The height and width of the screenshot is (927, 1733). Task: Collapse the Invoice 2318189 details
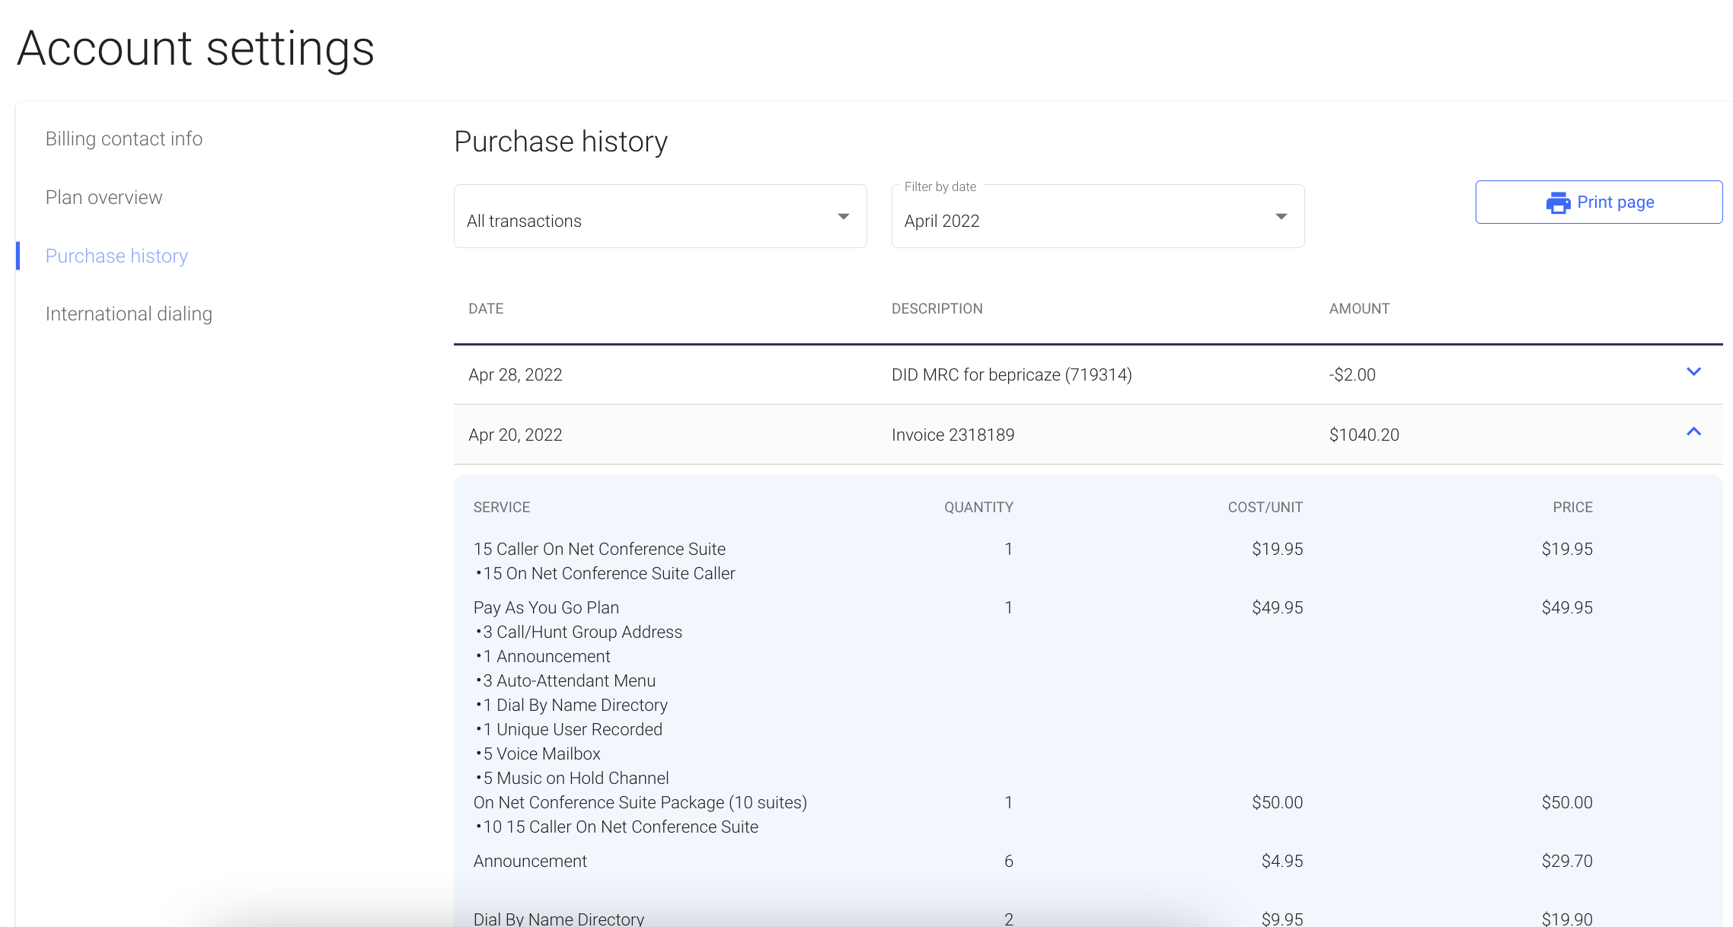pos(1693,432)
